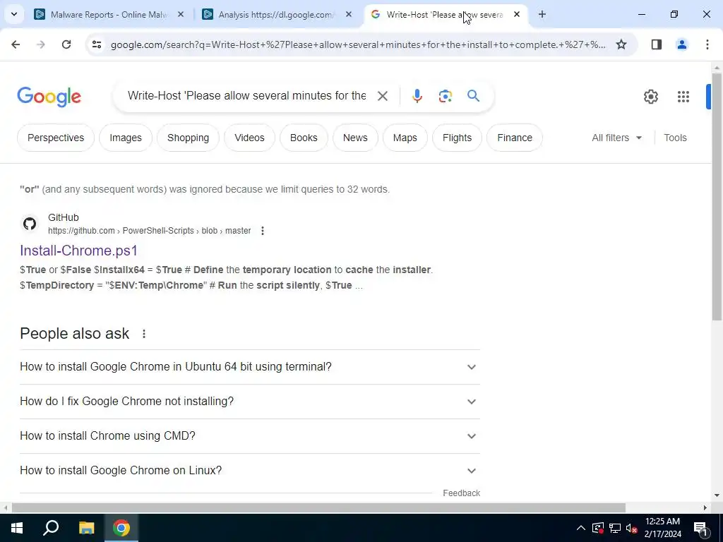Open File Explorer from the taskbar
723x542 pixels.
tap(86, 528)
